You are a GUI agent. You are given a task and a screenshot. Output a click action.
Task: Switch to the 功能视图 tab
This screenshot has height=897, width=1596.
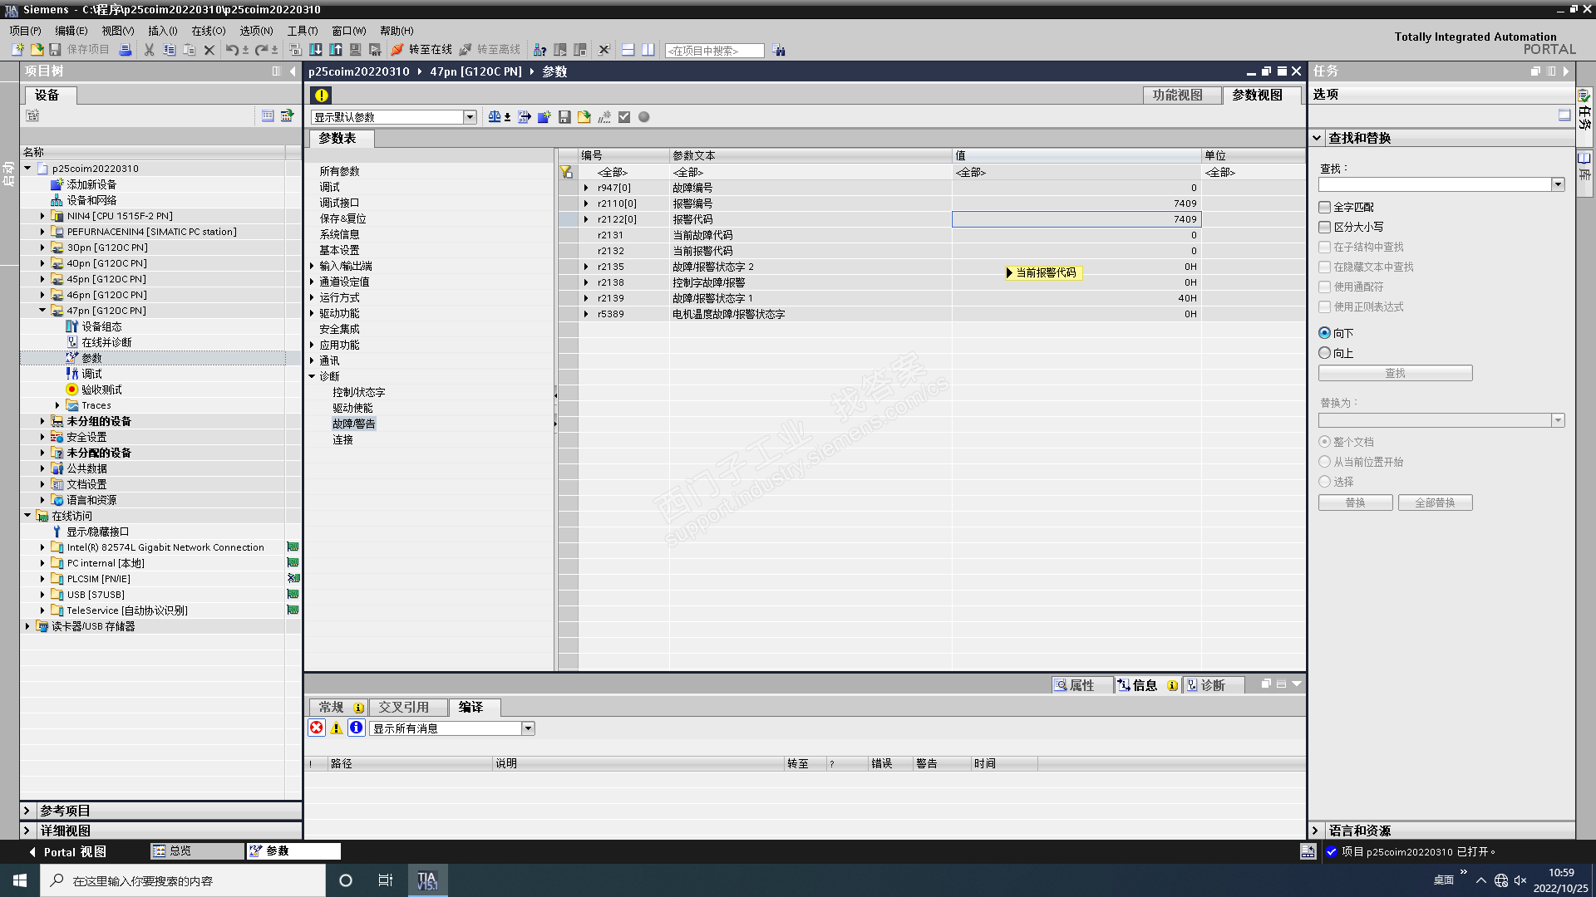point(1177,96)
